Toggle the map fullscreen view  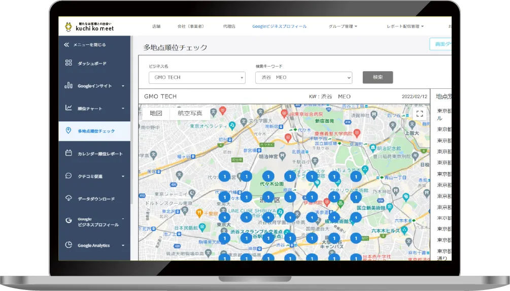419,114
